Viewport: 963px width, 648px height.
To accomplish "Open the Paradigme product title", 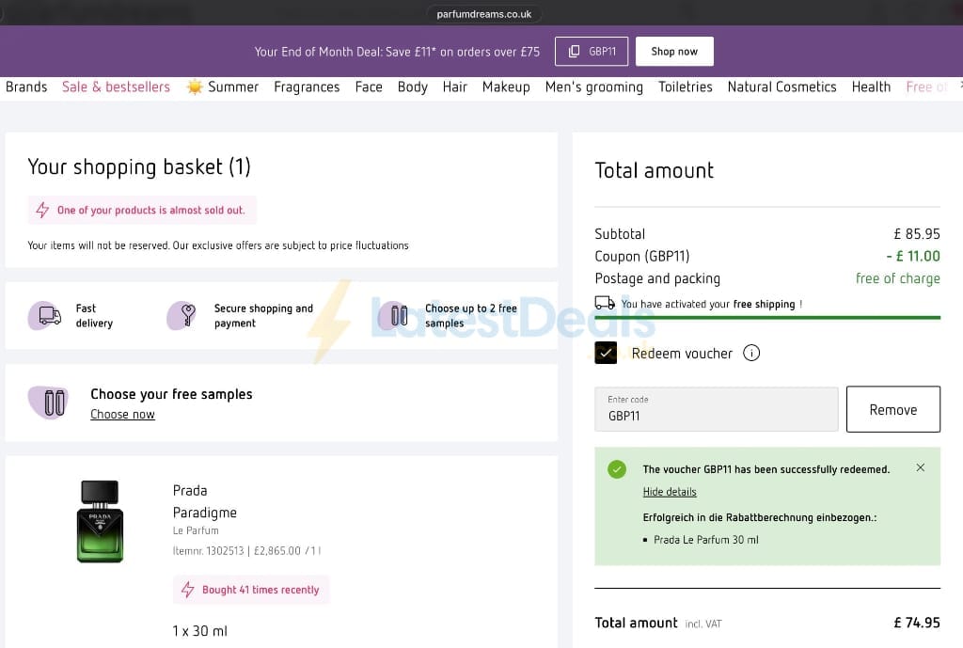I will (x=204, y=513).
